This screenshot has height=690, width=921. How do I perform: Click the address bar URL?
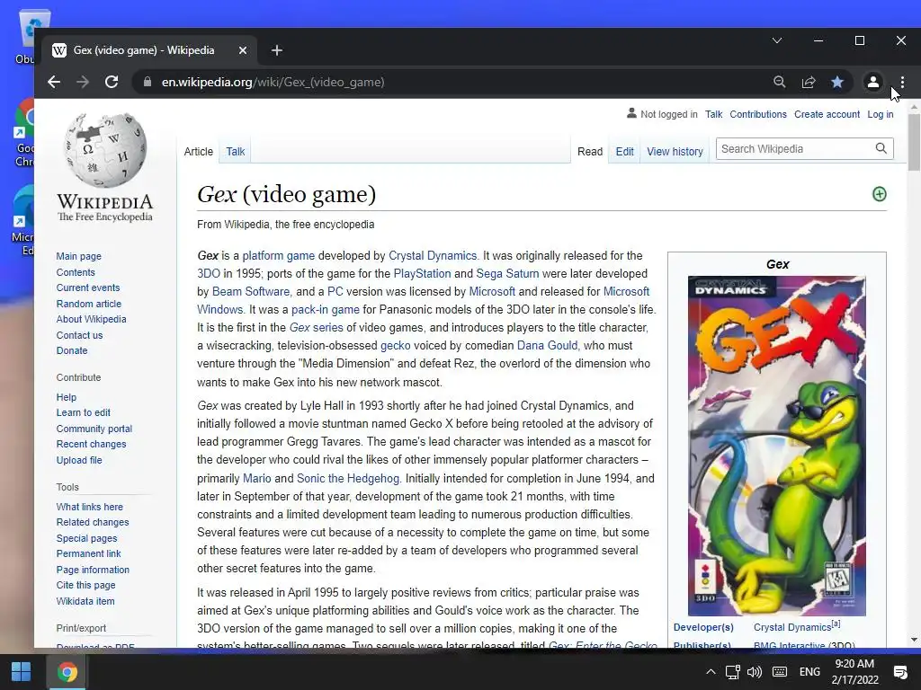pos(273,82)
